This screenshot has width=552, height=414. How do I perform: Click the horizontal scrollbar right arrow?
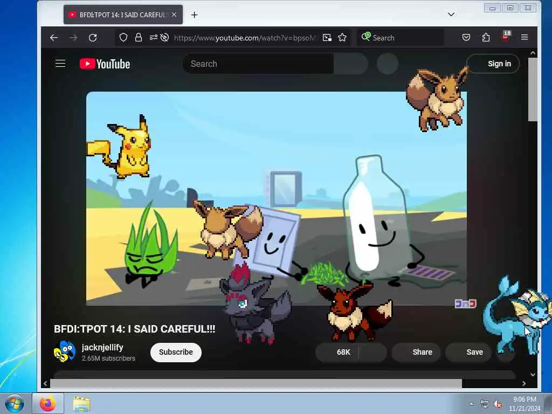[x=524, y=383]
